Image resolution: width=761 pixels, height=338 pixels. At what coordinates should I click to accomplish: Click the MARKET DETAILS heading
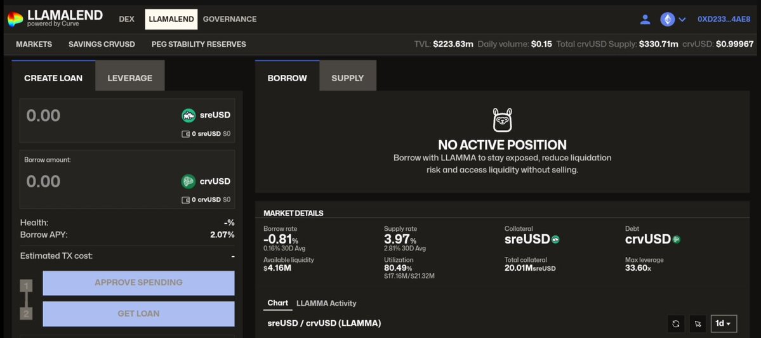tap(293, 213)
